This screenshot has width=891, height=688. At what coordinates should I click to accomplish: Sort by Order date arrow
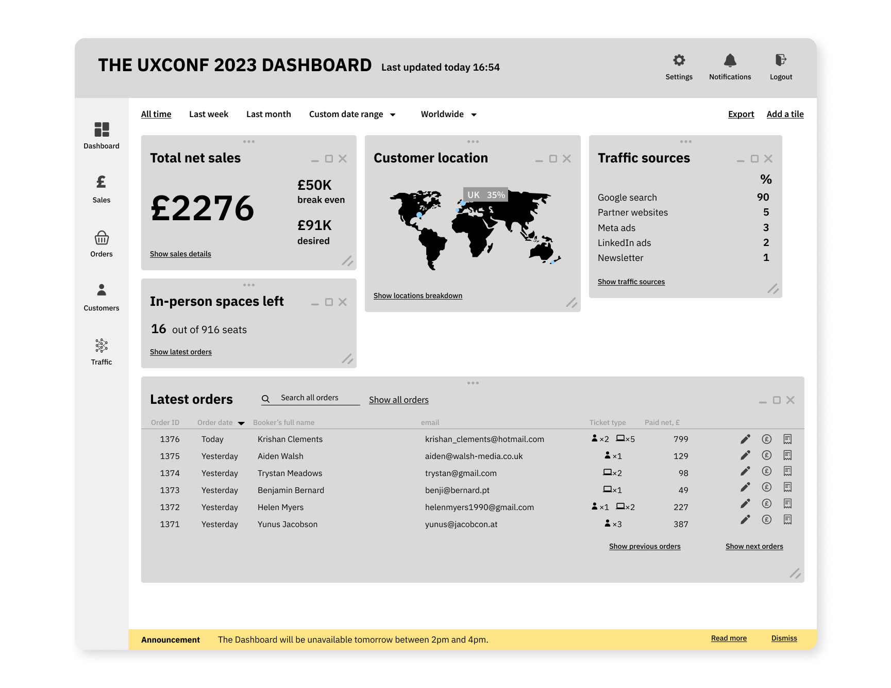[241, 423]
